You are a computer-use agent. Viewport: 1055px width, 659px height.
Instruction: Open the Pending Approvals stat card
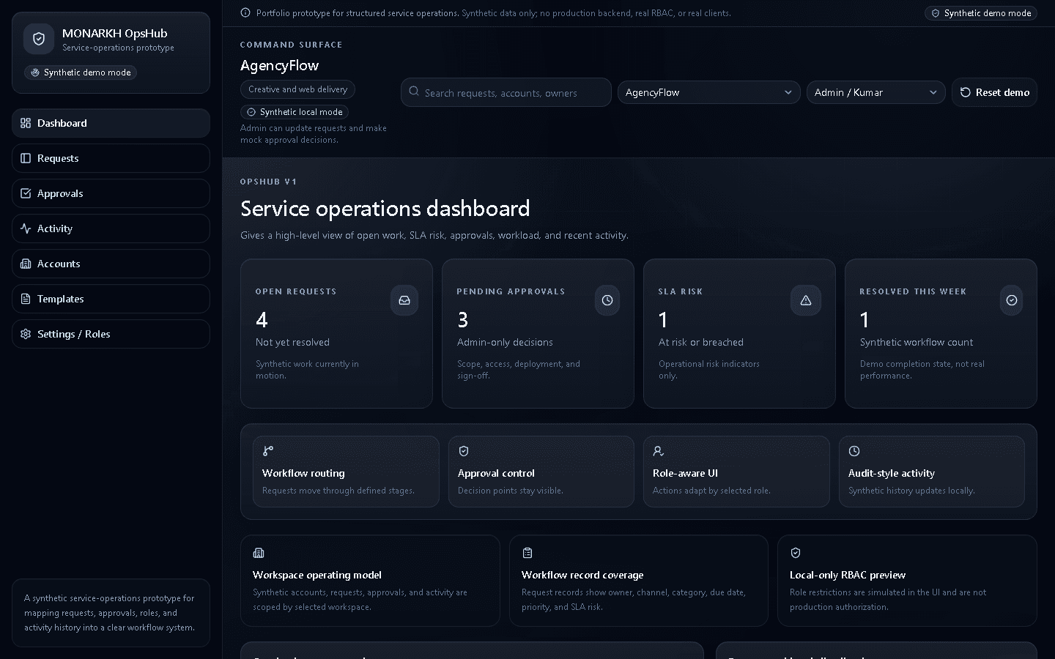pos(538,333)
